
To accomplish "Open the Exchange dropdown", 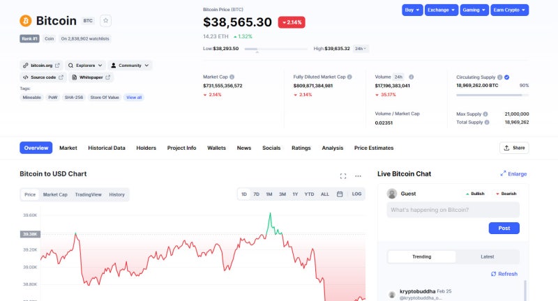I will coord(442,10).
